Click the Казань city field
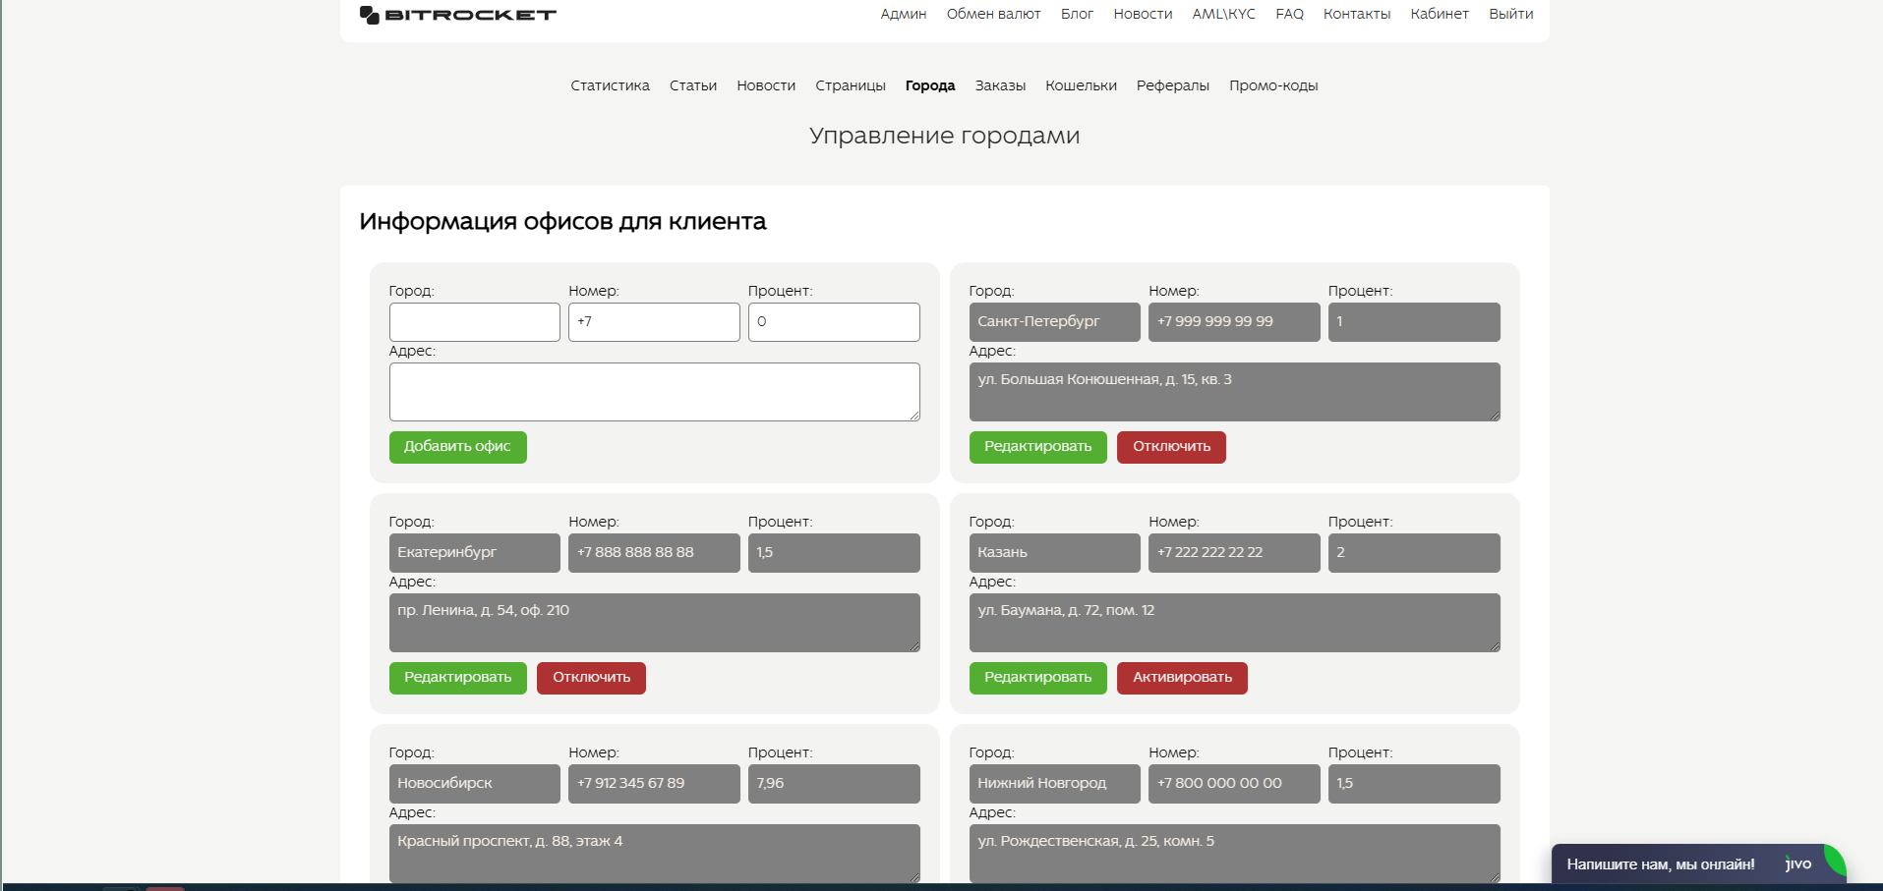1883x891 pixels. point(1055,553)
